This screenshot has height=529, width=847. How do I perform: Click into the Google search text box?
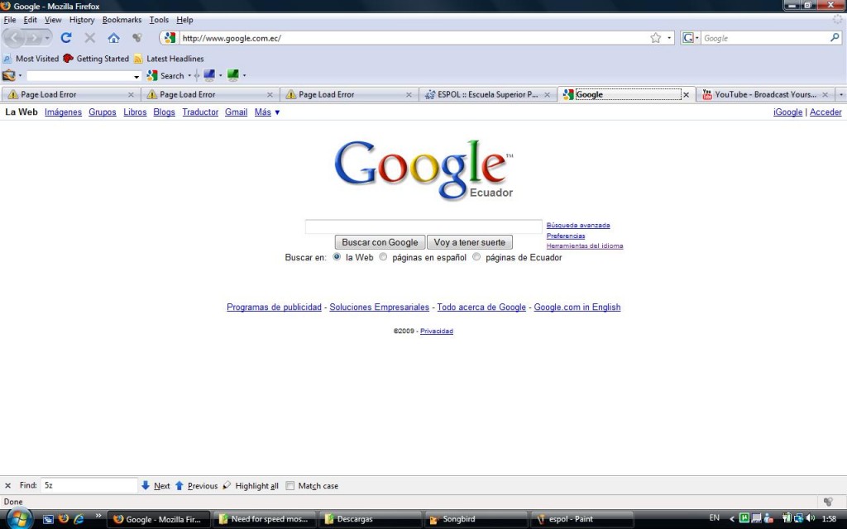coord(423,226)
